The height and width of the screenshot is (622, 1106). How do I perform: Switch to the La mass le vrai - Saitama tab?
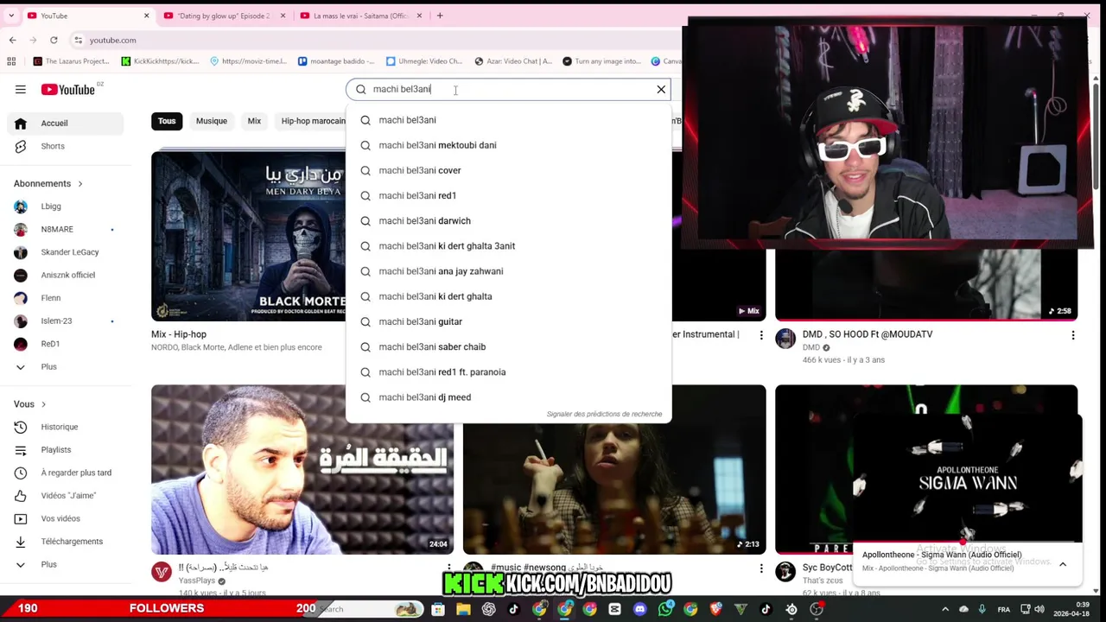pyautogui.click(x=361, y=16)
